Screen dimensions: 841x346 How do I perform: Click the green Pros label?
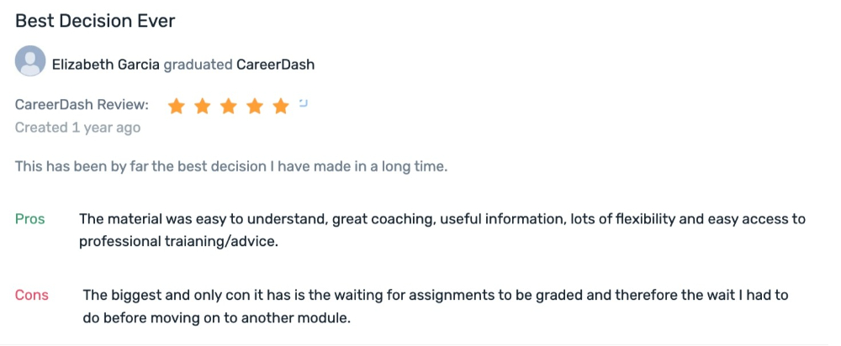(30, 219)
